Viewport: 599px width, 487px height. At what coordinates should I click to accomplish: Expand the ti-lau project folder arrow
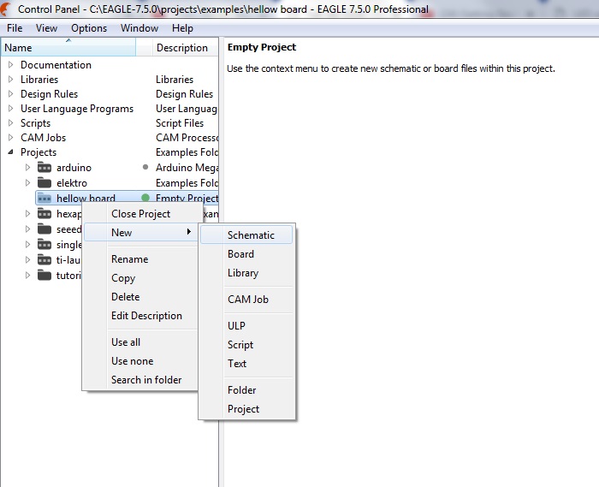(27, 259)
